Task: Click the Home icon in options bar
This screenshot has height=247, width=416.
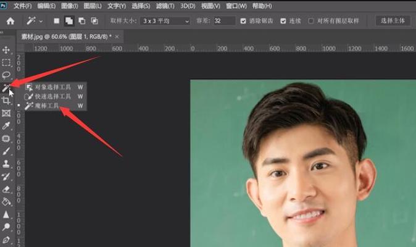Action: (x=10, y=21)
